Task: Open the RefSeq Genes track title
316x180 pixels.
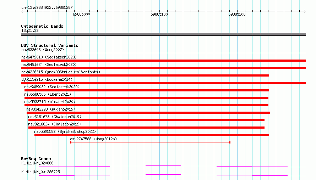Action: pyautogui.click(x=36, y=159)
